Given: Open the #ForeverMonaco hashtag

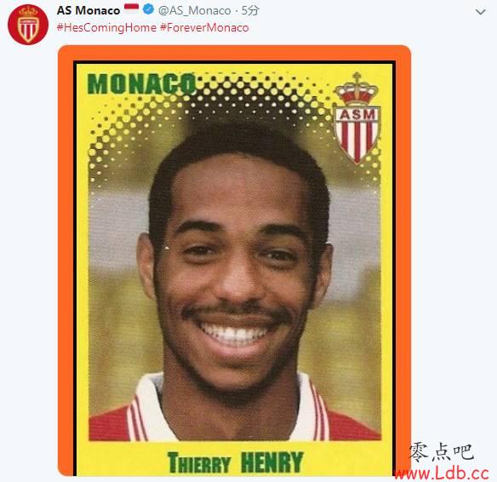Looking at the screenshot, I should click(x=204, y=27).
